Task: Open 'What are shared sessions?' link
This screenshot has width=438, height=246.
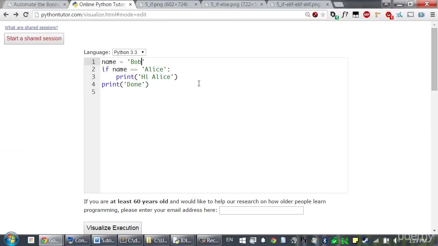Action: [x=31, y=27]
